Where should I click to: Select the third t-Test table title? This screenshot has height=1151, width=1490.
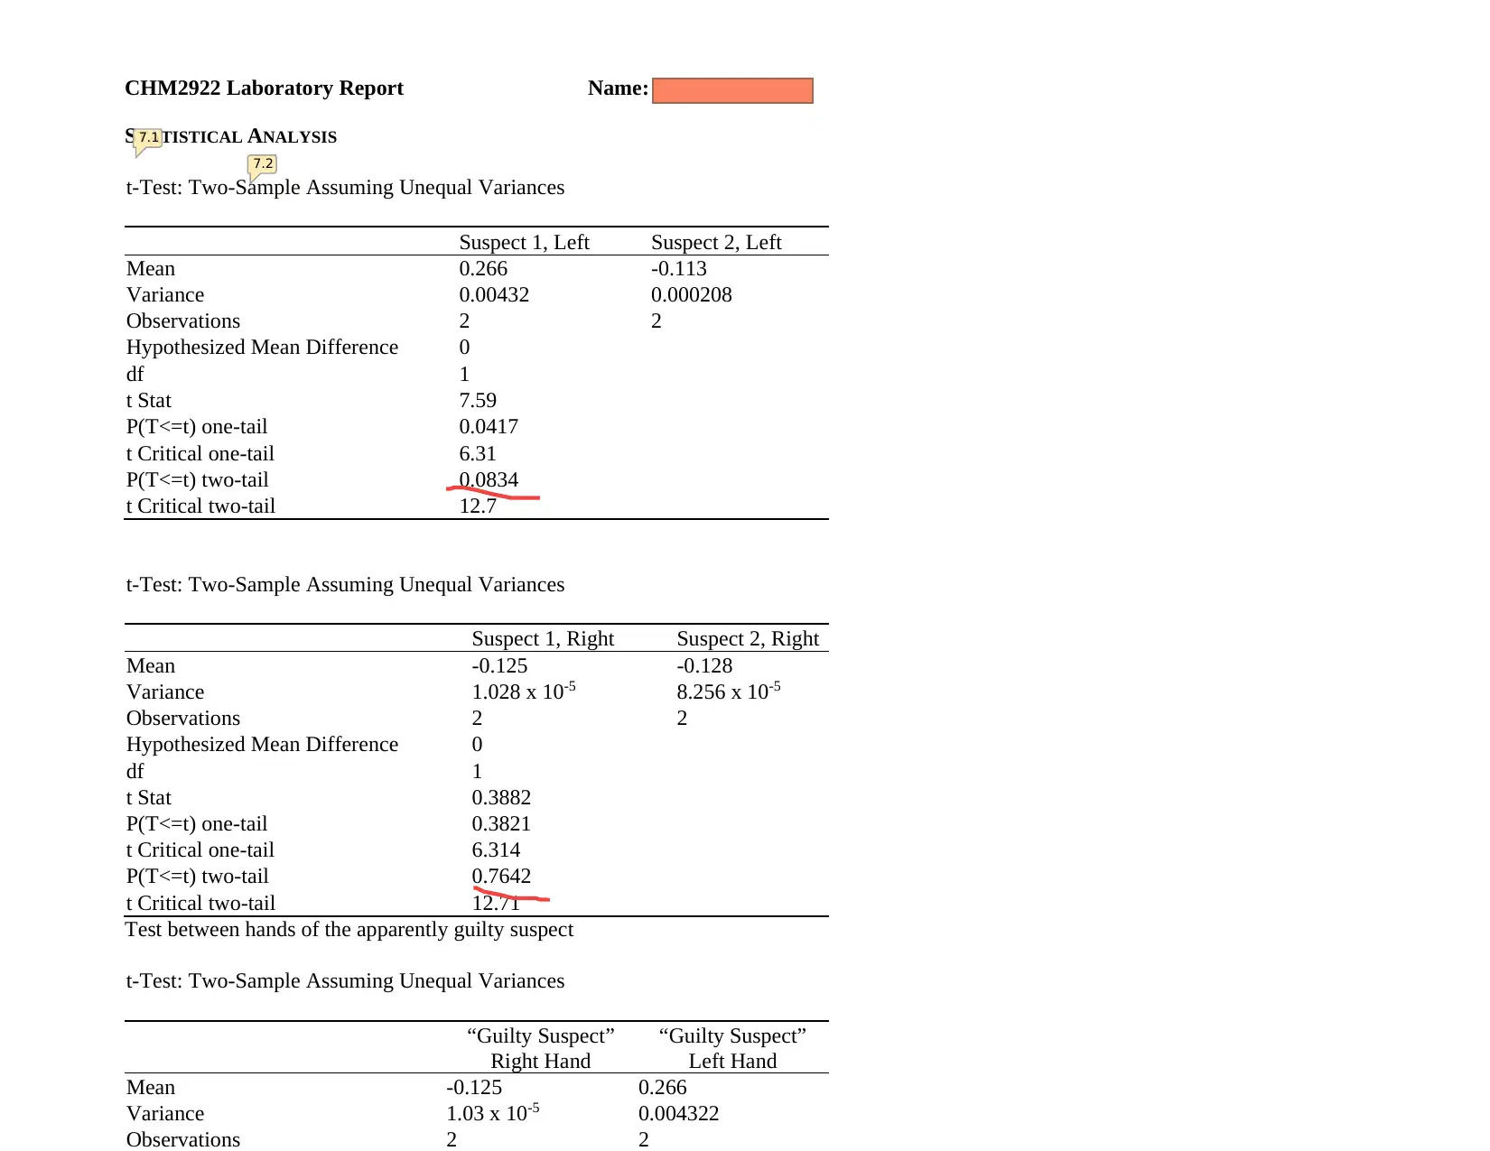[345, 981]
